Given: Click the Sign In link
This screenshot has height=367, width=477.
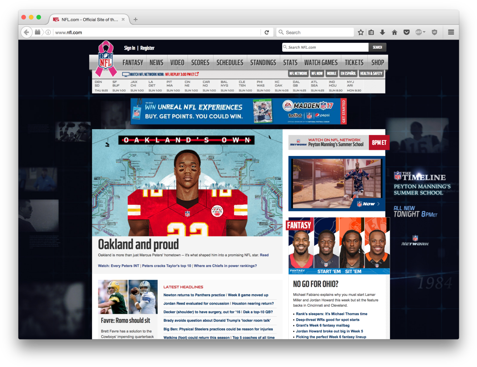Looking at the screenshot, I should pos(130,48).
